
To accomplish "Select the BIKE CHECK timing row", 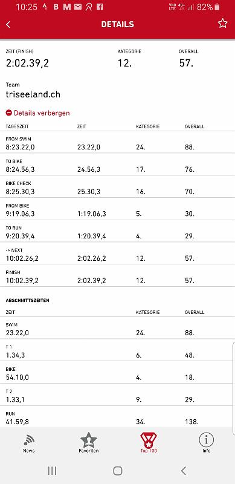I will pyautogui.click(x=117, y=187).
